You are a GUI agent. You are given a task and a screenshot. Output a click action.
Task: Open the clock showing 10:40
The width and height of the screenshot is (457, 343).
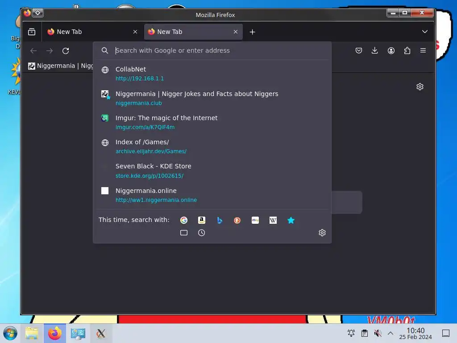pyautogui.click(x=415, y=333)
